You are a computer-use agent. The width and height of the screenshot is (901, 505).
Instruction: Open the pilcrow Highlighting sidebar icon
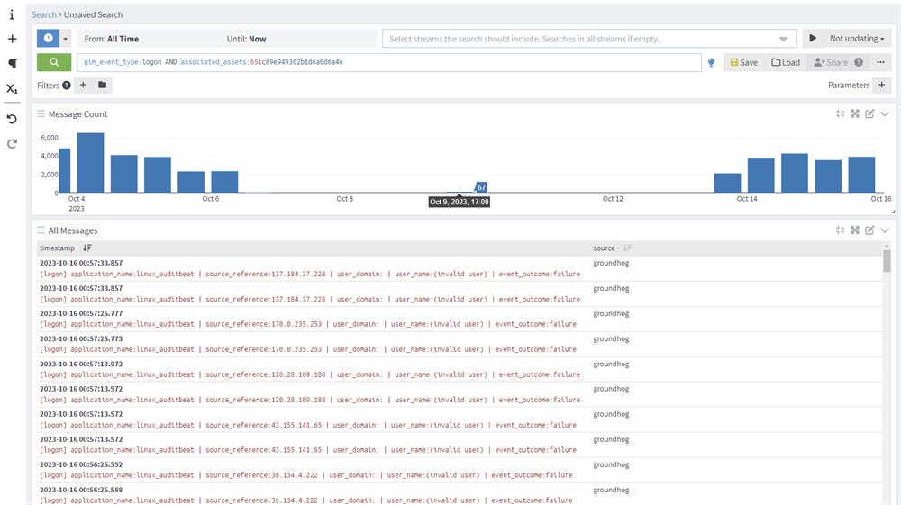[12, 64]
